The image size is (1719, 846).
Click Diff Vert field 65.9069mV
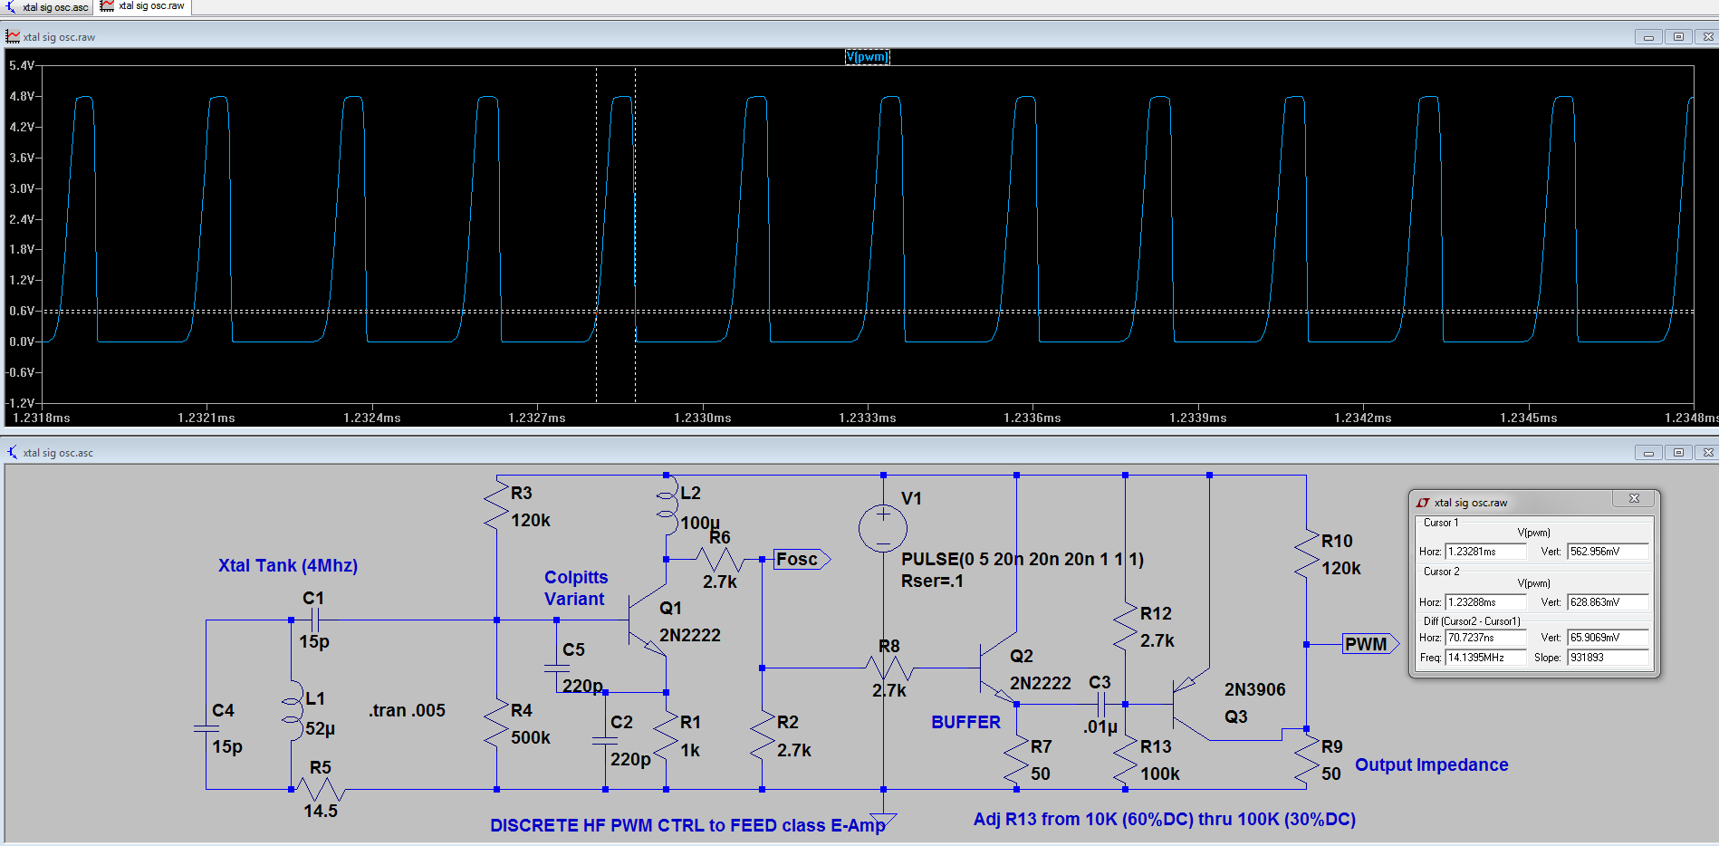tap(1608, 638)
